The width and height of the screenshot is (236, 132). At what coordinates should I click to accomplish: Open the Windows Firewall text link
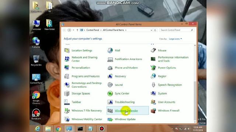pos(169,111)
